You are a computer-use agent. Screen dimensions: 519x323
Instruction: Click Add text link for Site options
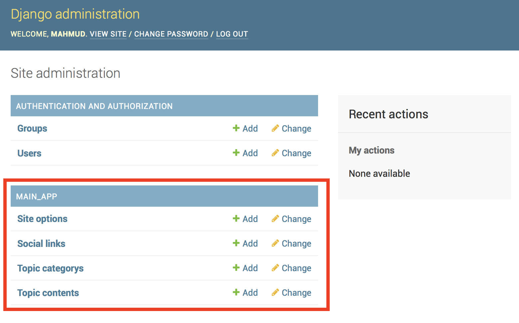[250, 219]
